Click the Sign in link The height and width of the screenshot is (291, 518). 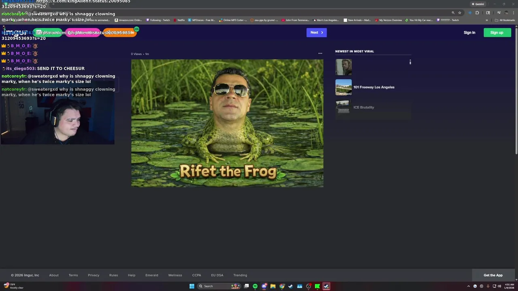469,32
